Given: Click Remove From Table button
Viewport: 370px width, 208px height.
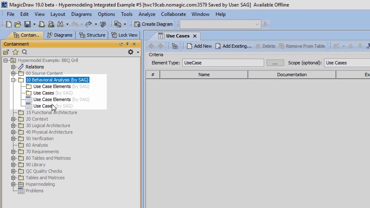Looking at the screenshot, I should pos(302,46).
